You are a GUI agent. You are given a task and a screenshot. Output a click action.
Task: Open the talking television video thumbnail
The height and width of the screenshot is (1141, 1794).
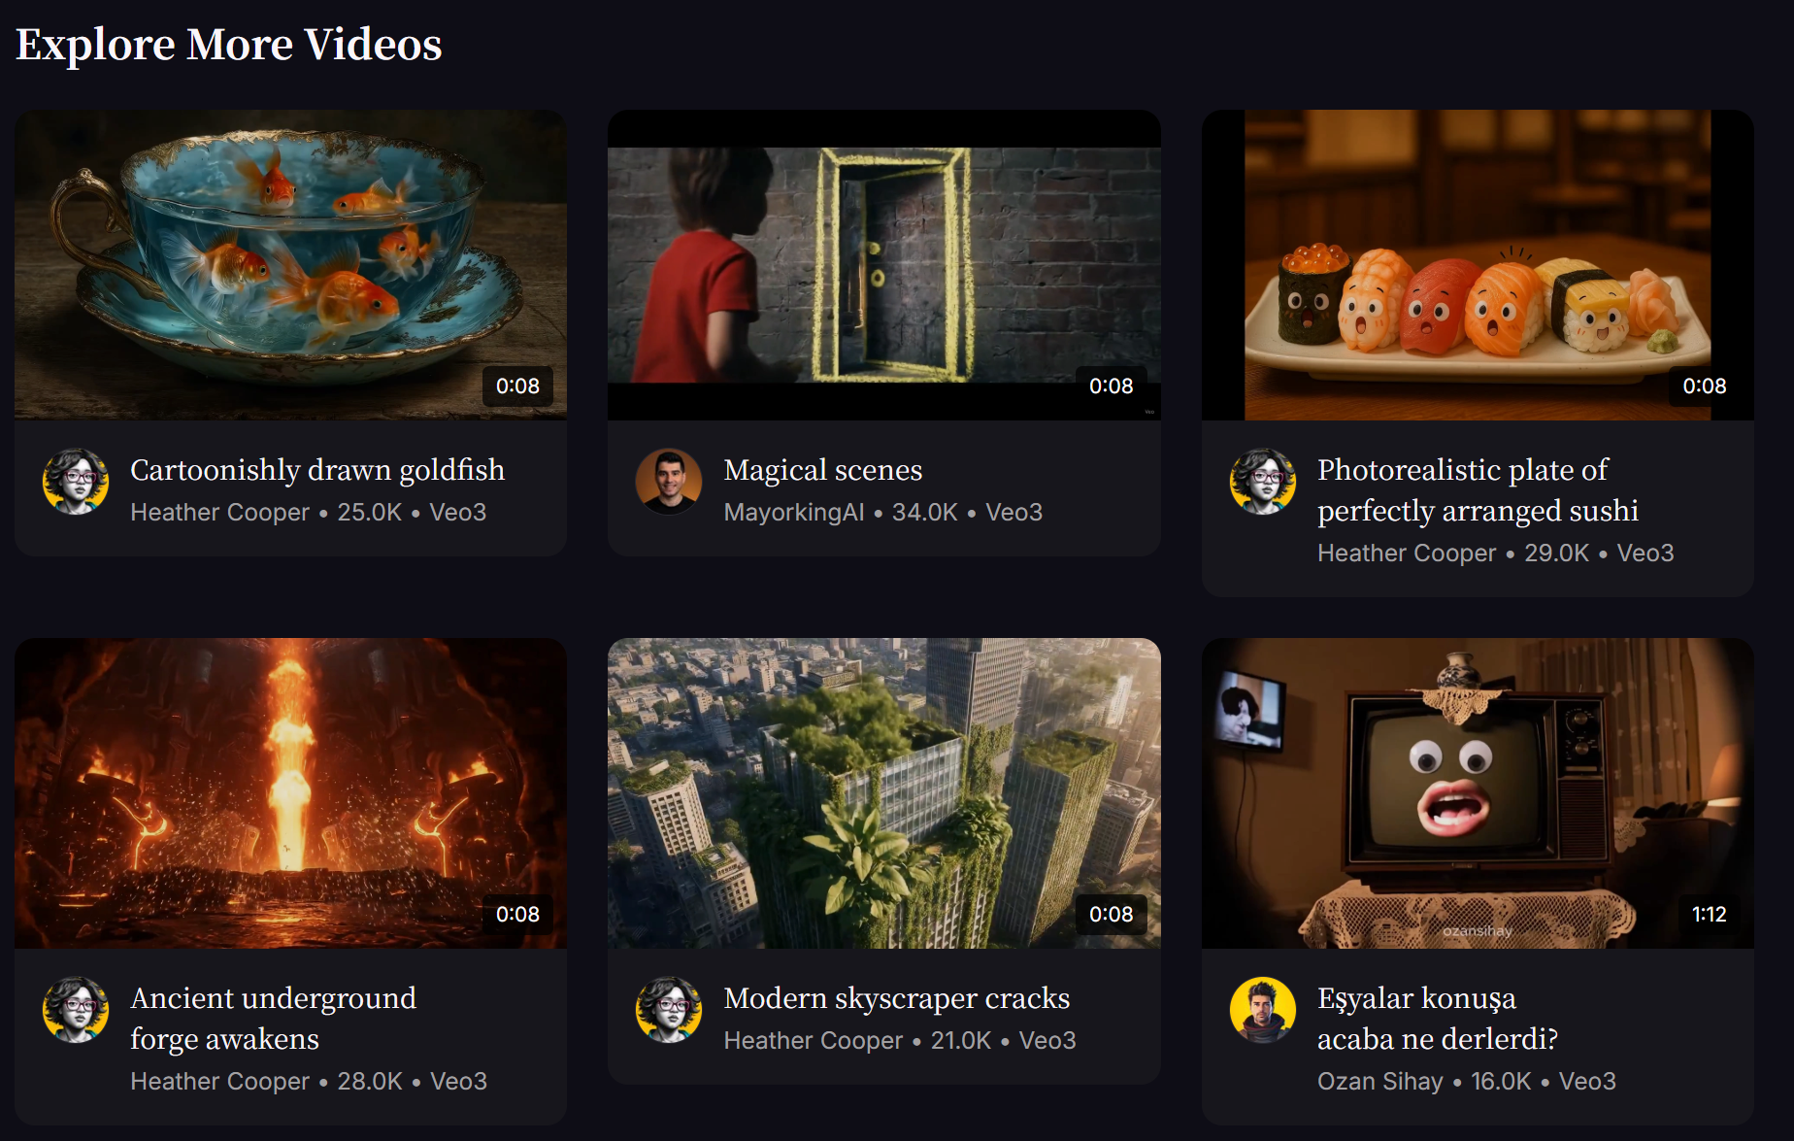pyautogui.click(x=1478, y=793)
